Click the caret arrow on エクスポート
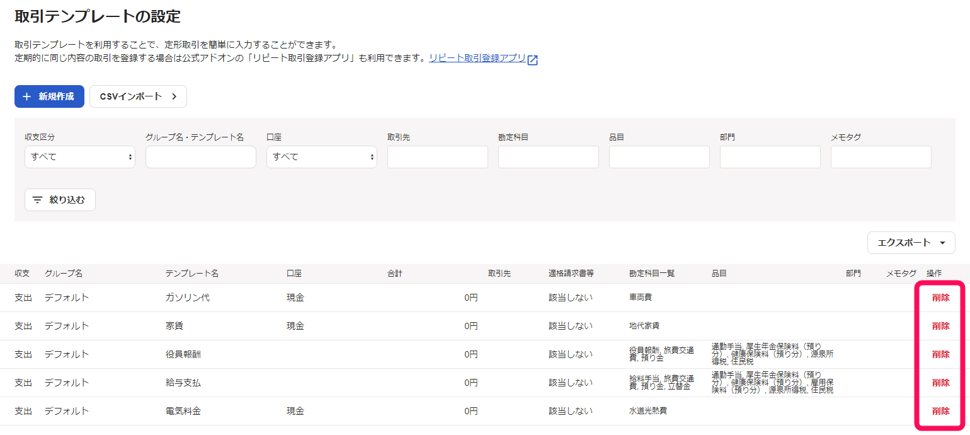 pos(942,243)
